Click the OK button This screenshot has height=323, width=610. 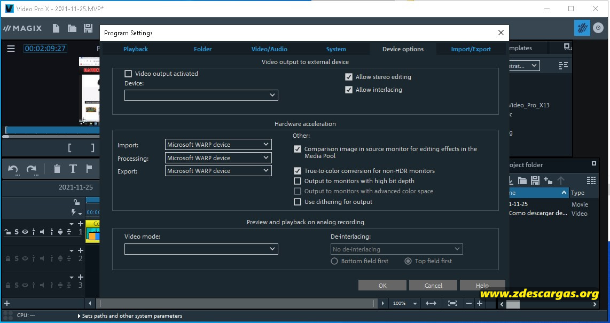click(382, 285)
